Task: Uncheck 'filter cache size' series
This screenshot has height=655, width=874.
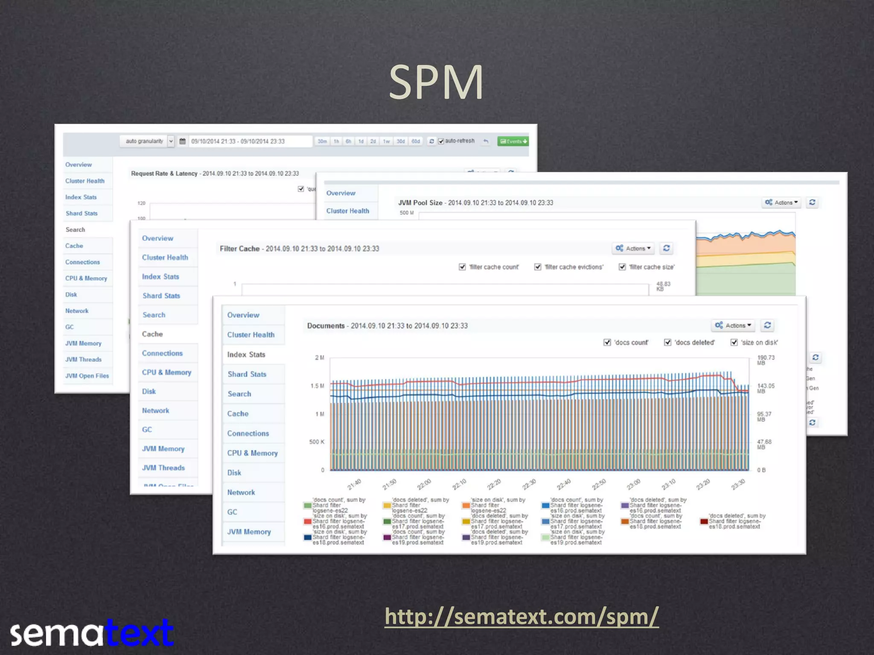Action: 622,267
